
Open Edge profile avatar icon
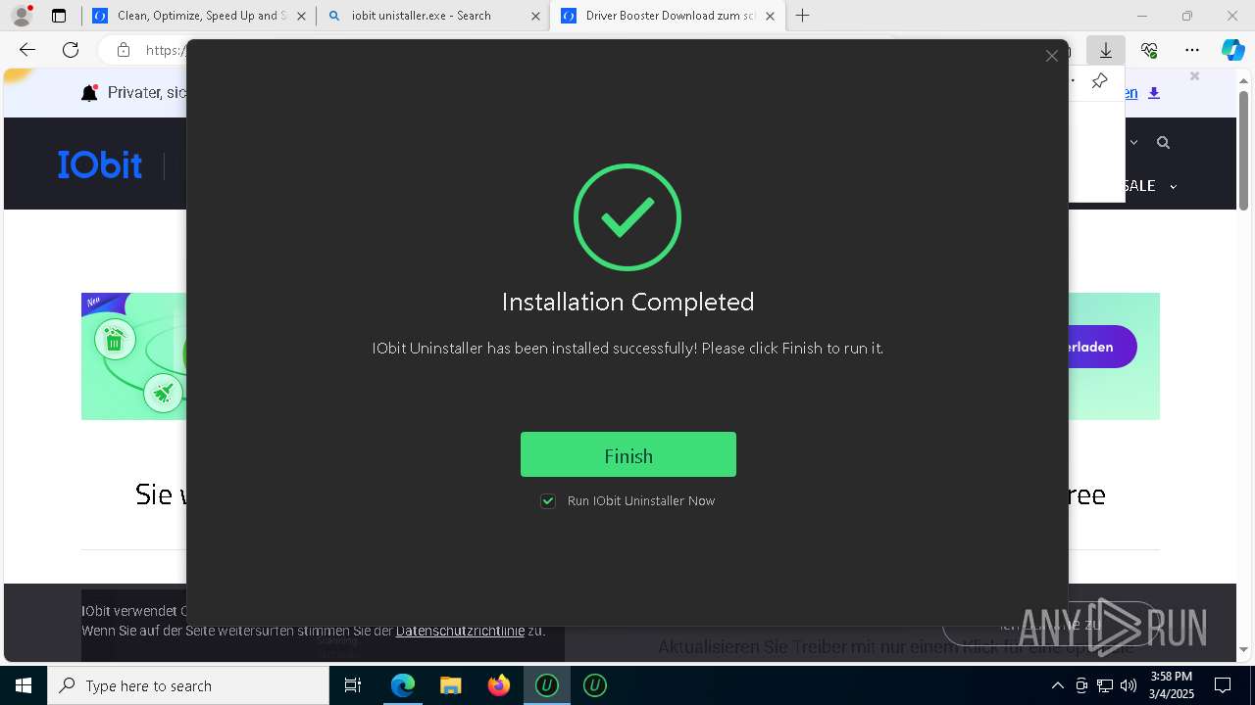[21, 16]
